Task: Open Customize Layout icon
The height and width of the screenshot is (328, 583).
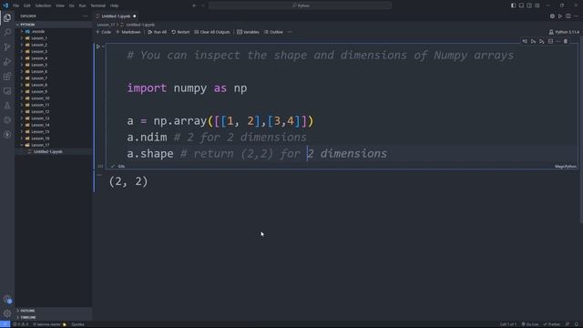Action: pyautogui.click(x=537, y=5)
